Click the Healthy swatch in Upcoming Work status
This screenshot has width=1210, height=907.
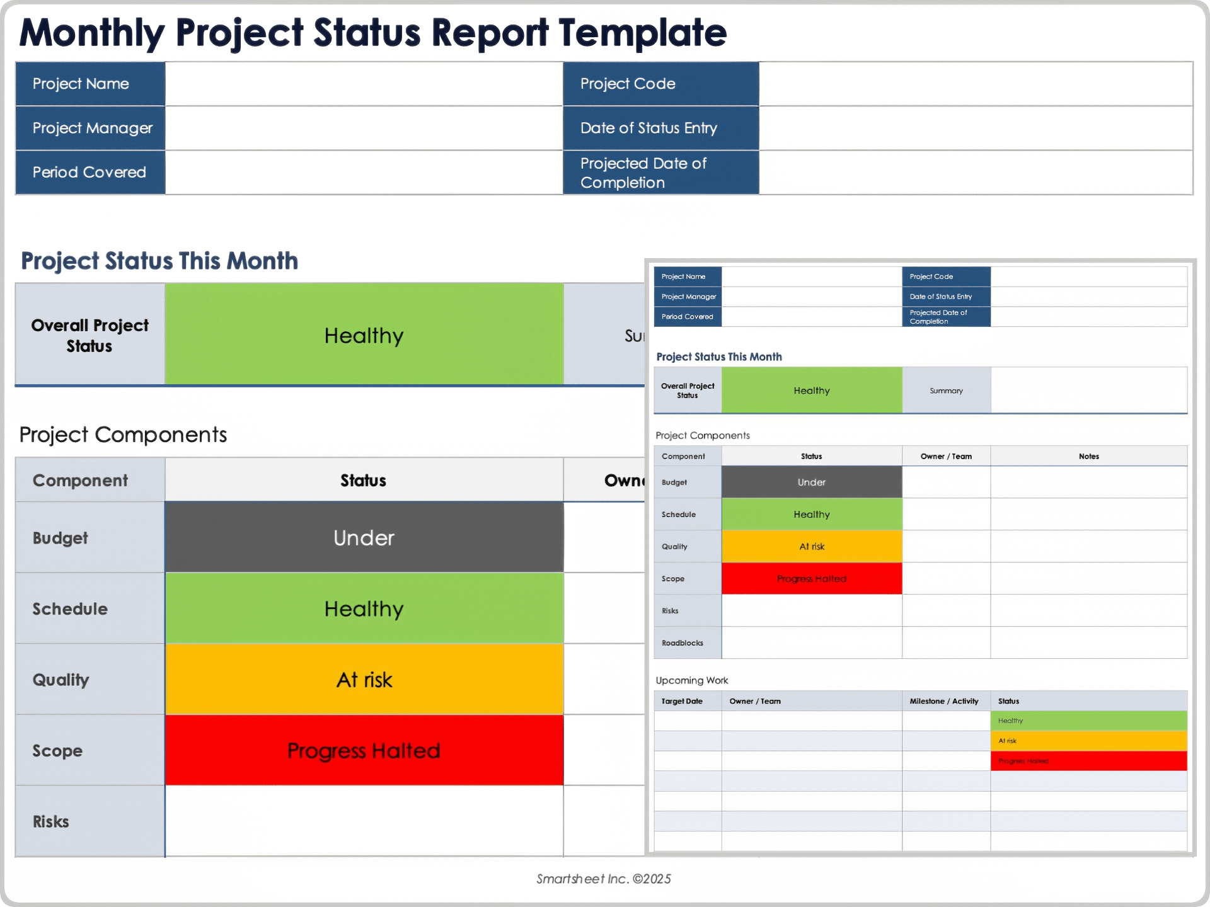[1089, 720]
